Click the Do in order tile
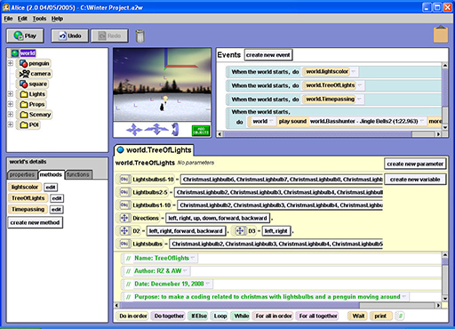The width and height of the screenshot is (455, 329). pos(133,316)
